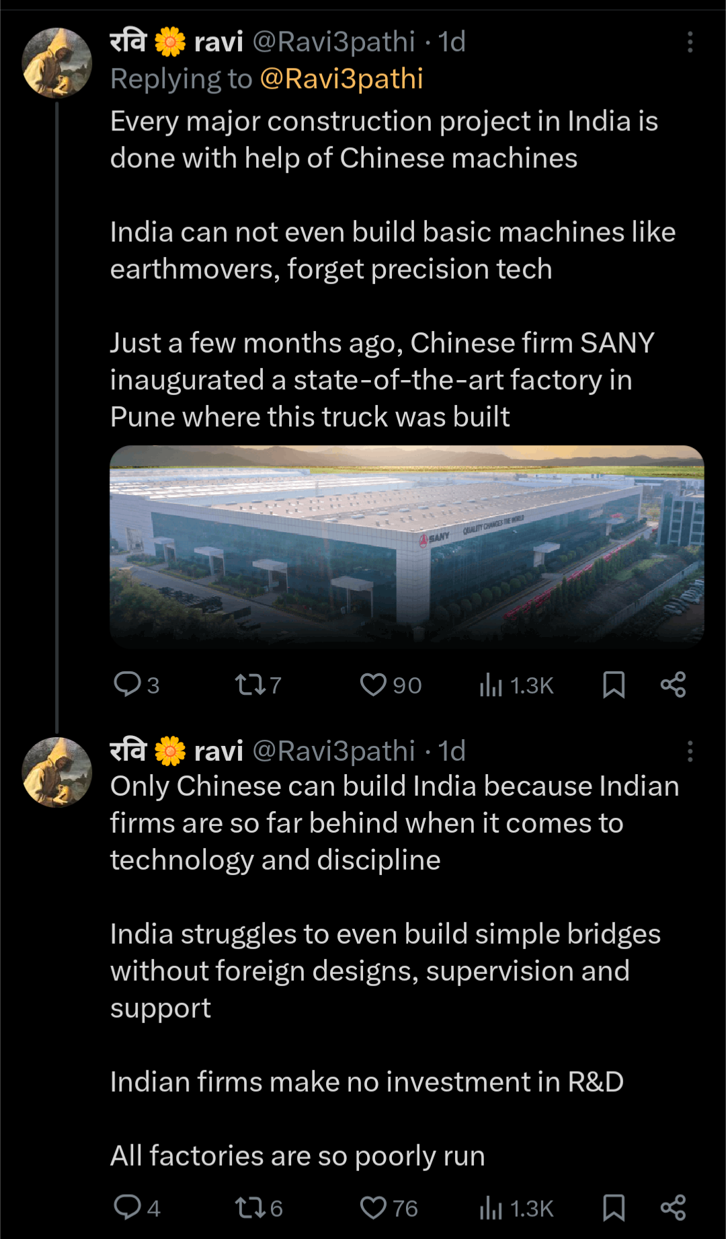Image resolution: width=726 pixels, height=1239 pixels.
Task: Repost the 'Only Chinese can build' tweet
Action: tap(250, 1208)
